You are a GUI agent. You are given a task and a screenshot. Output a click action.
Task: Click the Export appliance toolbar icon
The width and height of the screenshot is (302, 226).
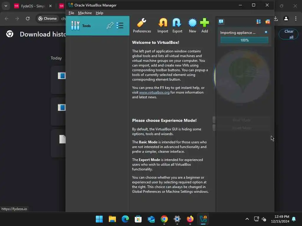click(177, 26)
